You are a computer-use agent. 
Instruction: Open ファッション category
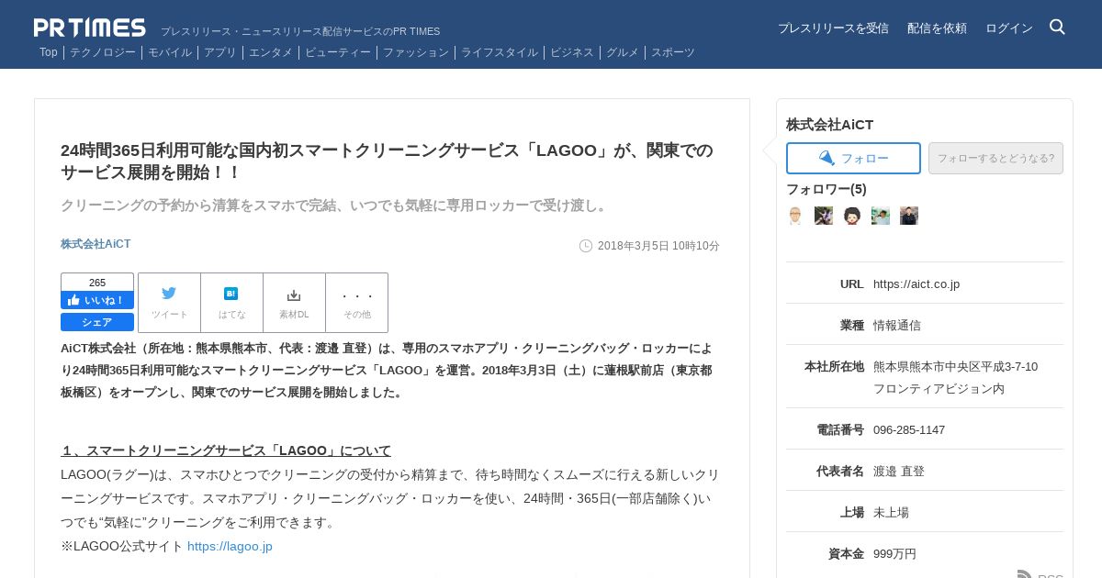416,52
